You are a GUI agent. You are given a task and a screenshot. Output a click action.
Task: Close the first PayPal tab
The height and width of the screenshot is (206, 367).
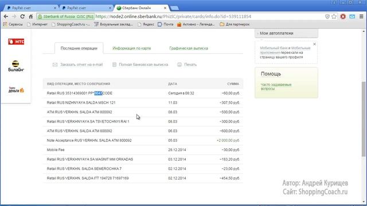[x=55, y=8]
